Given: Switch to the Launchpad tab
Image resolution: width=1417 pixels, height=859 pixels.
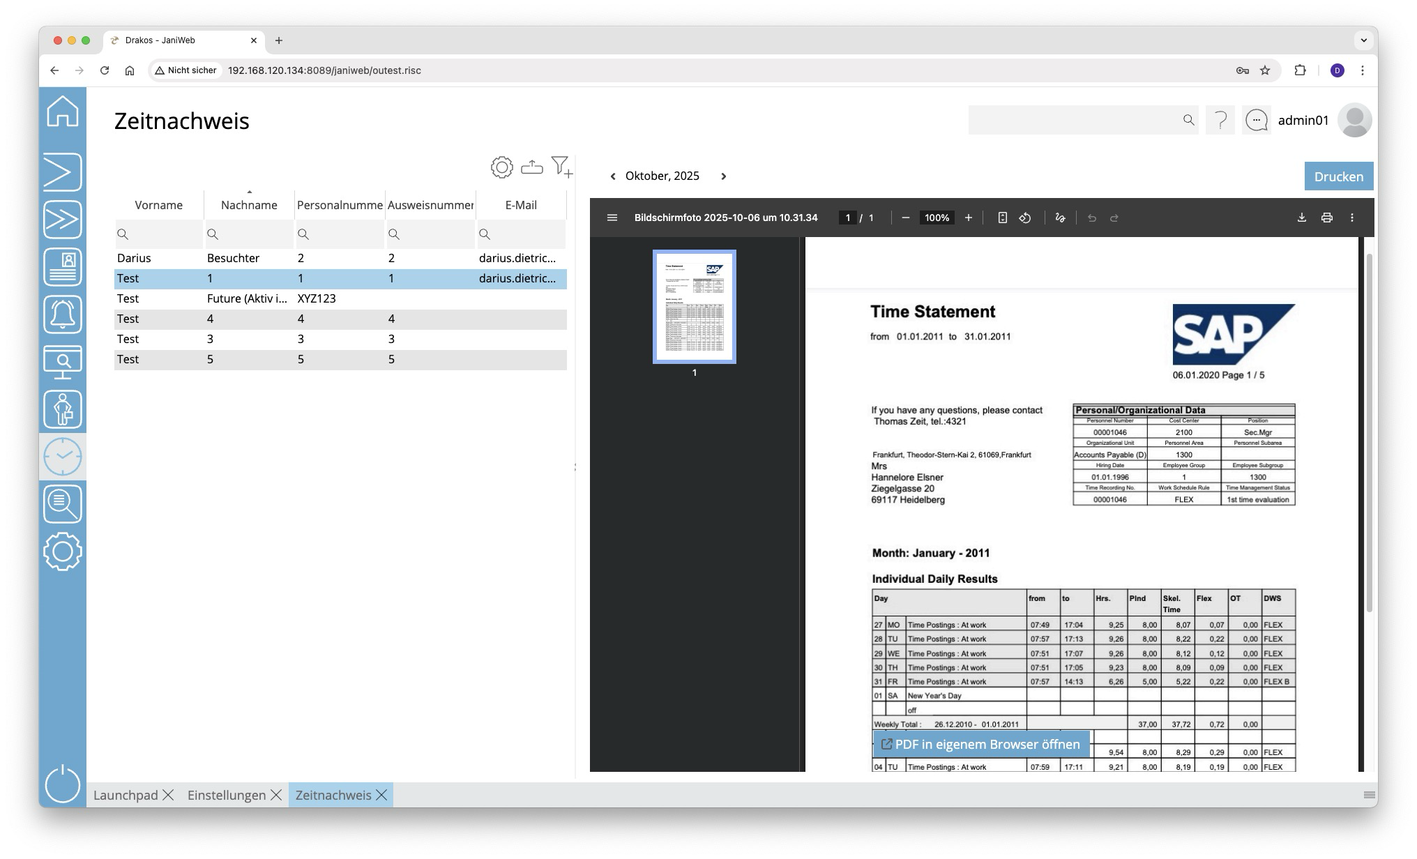Looking at the screenshot, I should 126,796.
